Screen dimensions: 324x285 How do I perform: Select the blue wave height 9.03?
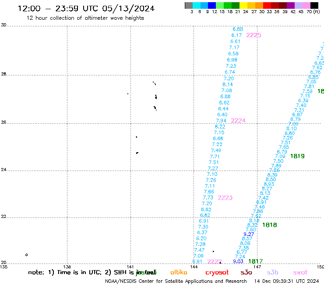(238, 261)
